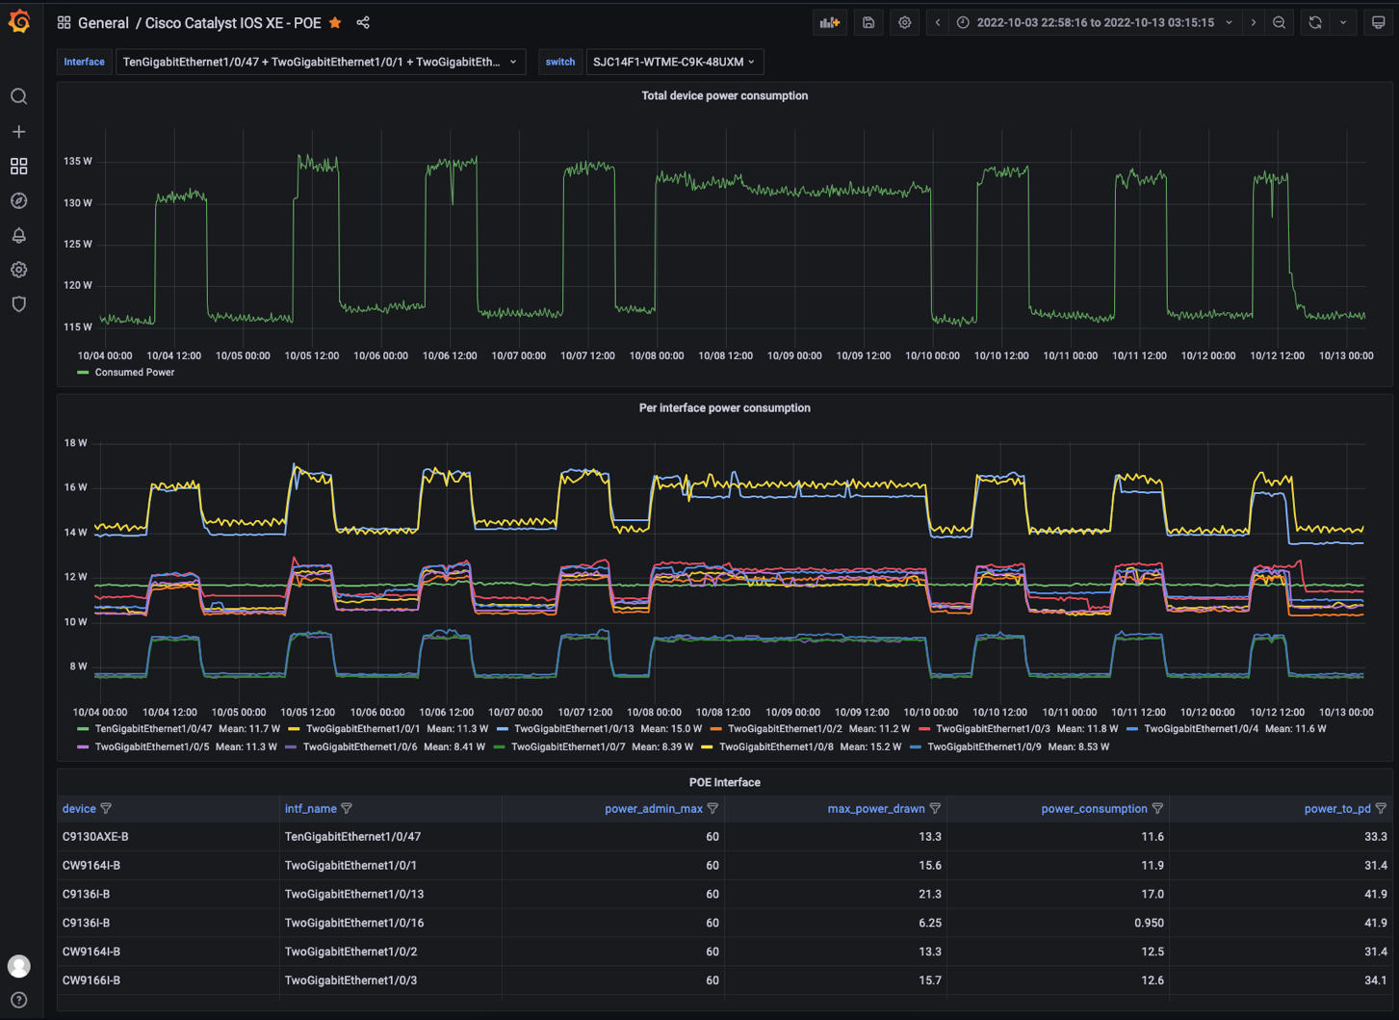Cycle view mode with monitor icon
Image resolution: width=1399 pixels, height=1020 pixels.
click(x=1379, y=22)
